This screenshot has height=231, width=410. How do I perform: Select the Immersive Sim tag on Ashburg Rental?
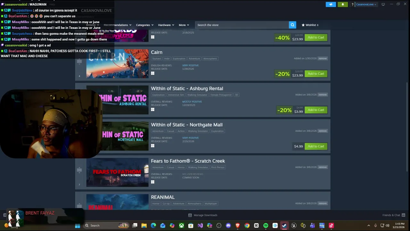pos(176,95)
